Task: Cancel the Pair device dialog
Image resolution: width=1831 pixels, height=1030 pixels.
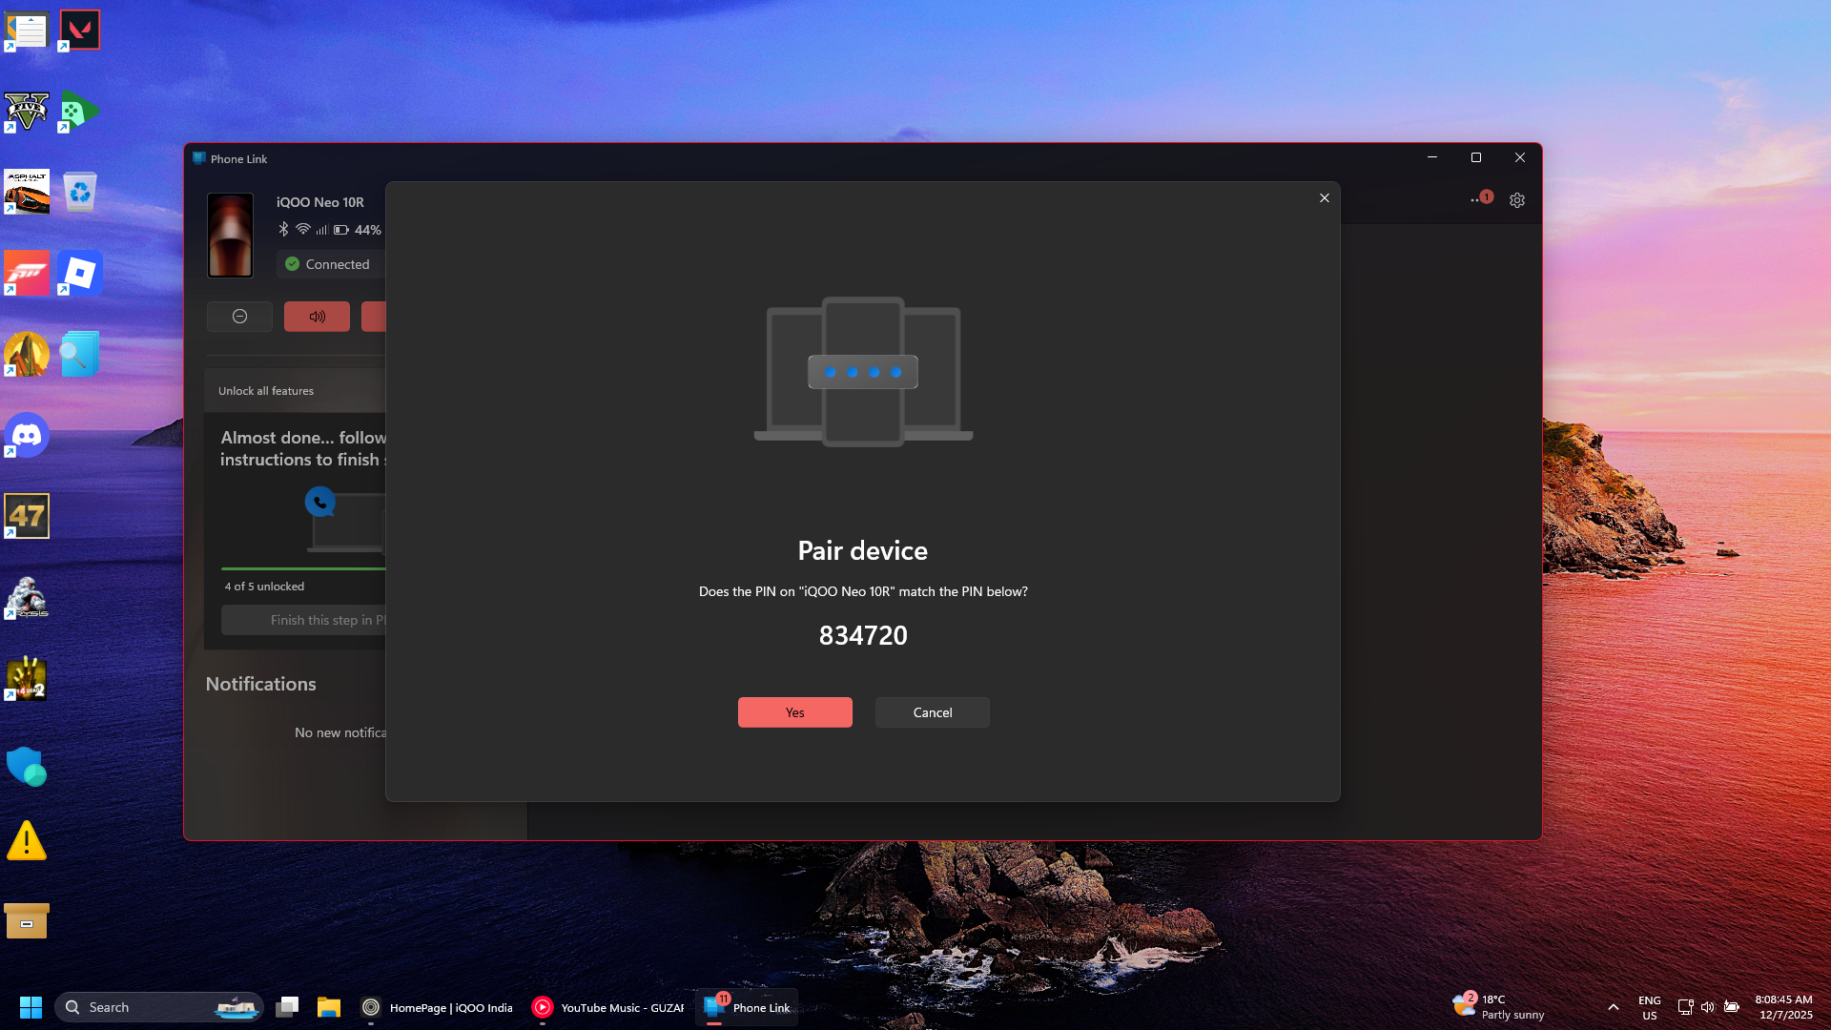Action: pyautogui.click(x=932, y=712)
